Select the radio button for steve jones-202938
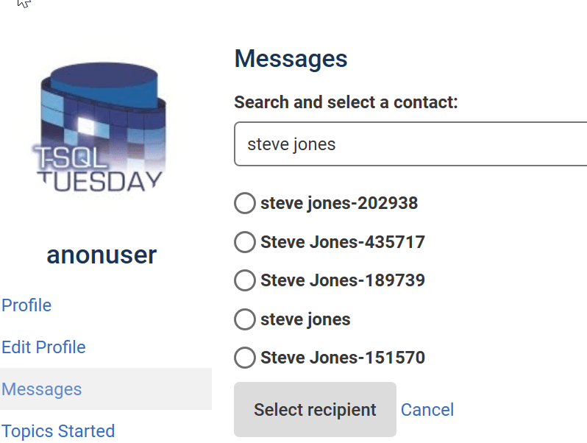The height and width of the screenshot is (443, 587). (x=244, y=203)
